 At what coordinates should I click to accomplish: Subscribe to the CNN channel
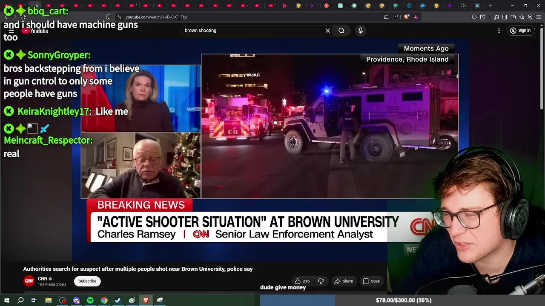pyautogui.click(x=87, y=281)
